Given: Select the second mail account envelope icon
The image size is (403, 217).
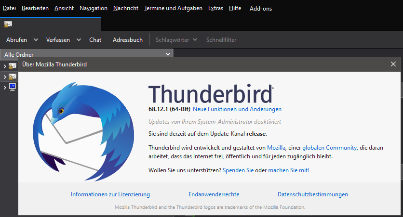Looking at the screenshot, I should coord(13,77).
